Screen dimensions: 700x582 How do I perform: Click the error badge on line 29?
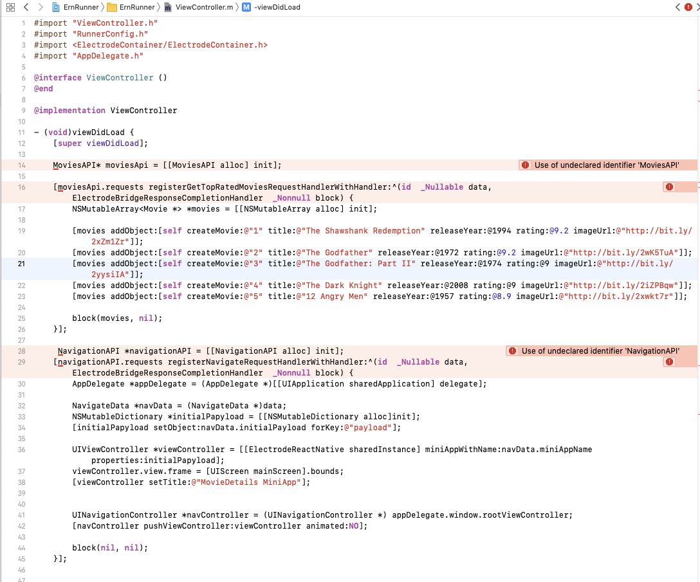click(x=669, y=361)
